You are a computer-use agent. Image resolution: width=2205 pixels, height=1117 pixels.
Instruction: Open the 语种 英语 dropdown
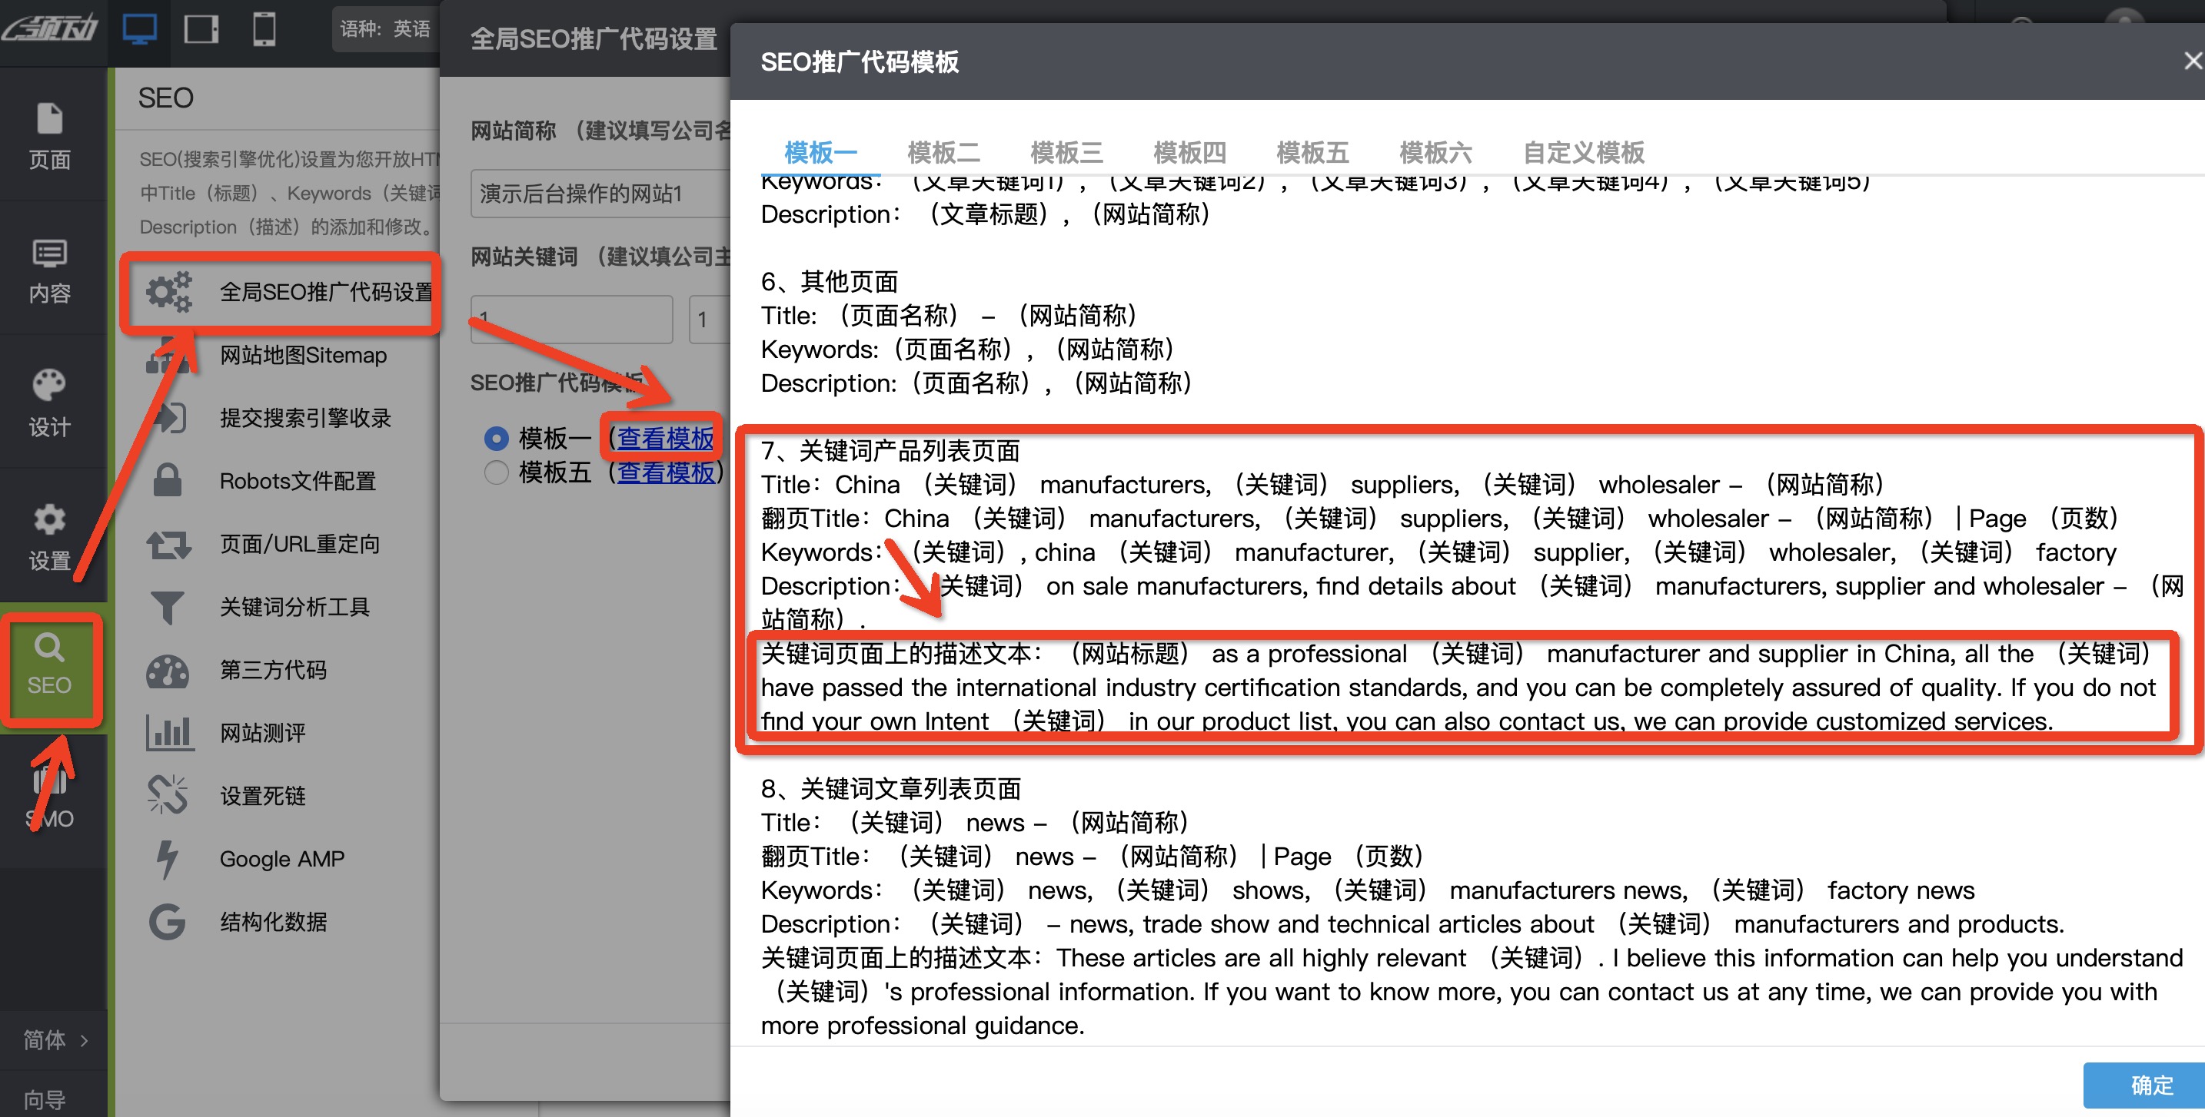(387, 28)
